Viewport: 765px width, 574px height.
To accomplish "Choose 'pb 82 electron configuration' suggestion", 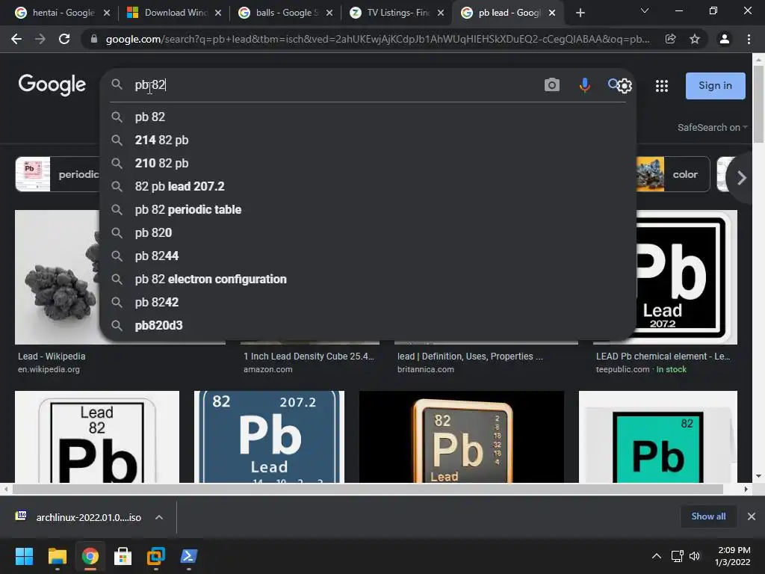I will coord(368,280).
